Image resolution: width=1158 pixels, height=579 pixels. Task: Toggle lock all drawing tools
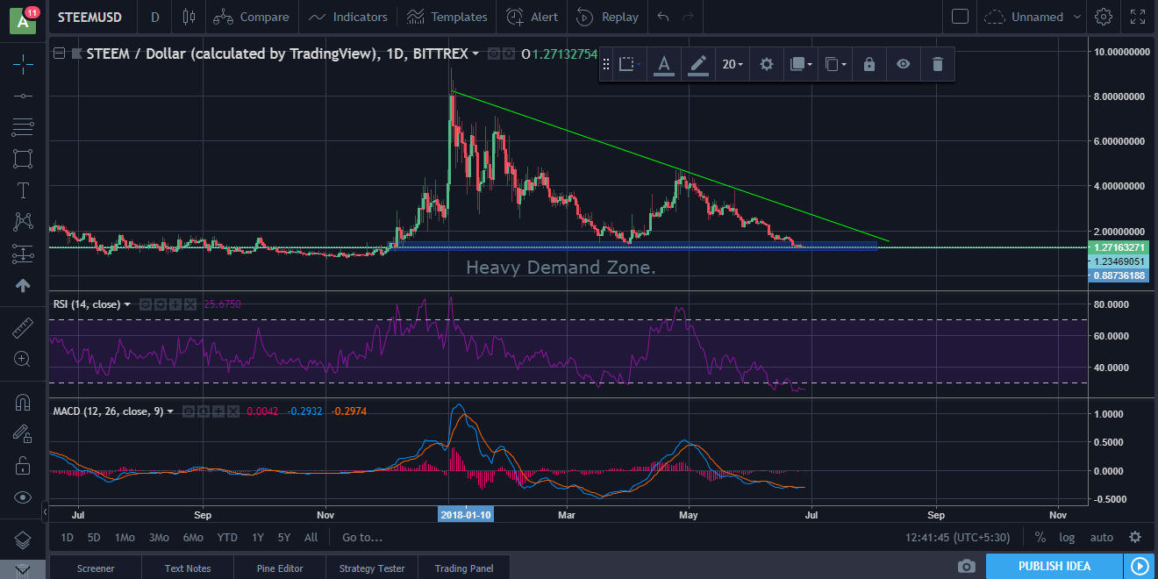[23, 465]
